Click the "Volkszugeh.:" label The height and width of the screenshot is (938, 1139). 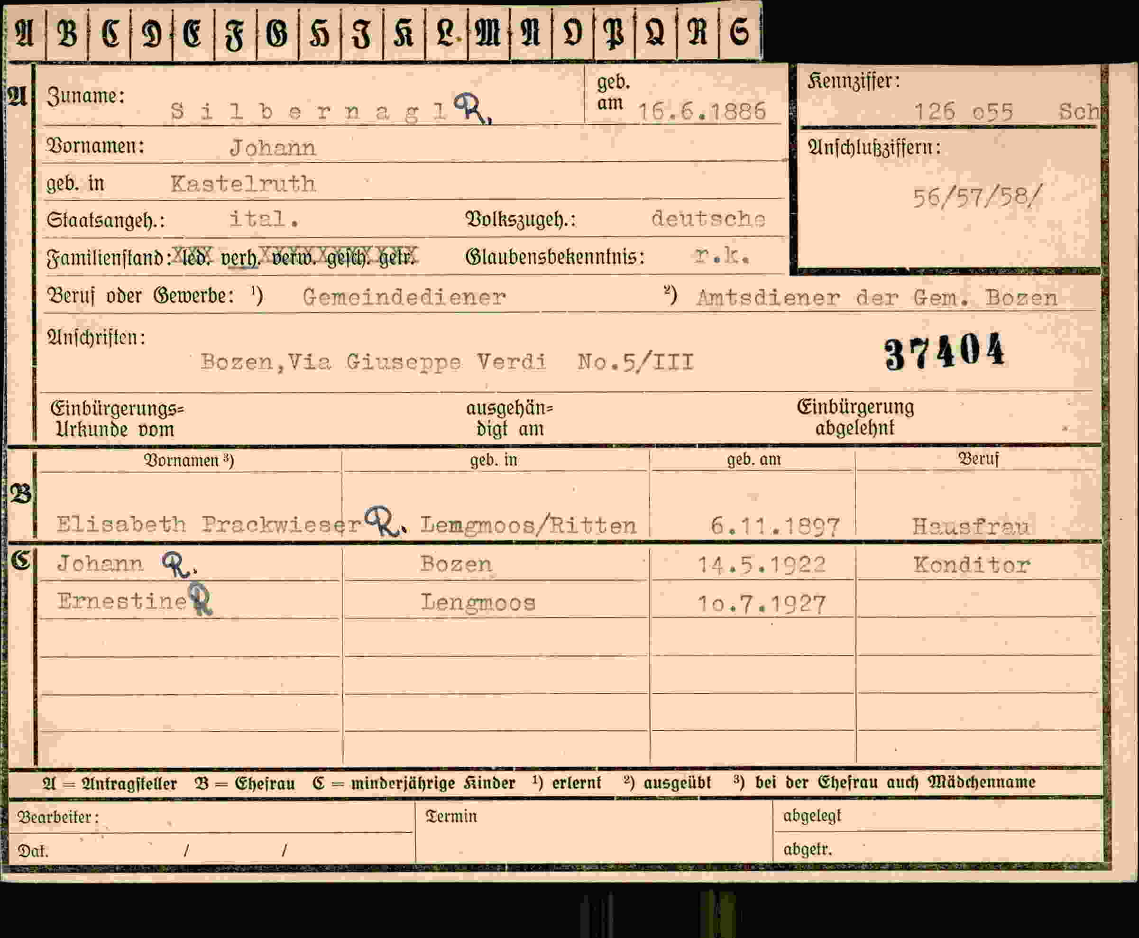(x=521, y=220)
